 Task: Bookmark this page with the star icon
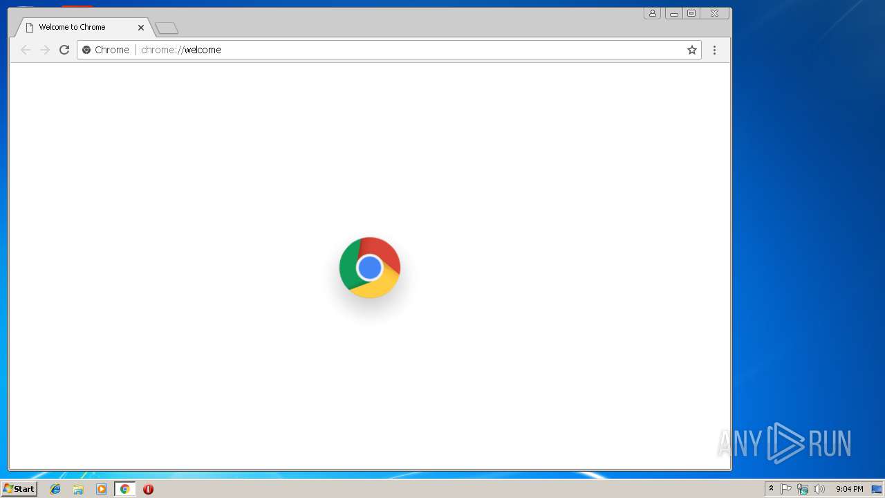pyautogui.click(x=691, y=50)
